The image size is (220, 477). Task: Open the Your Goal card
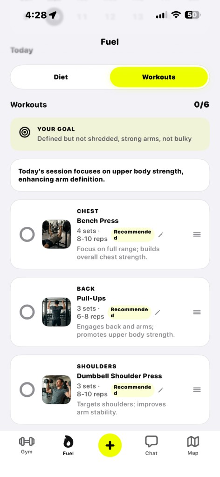110,134
